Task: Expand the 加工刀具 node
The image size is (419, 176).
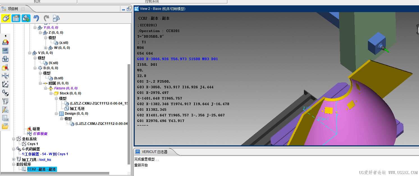Action: [14, 159]
